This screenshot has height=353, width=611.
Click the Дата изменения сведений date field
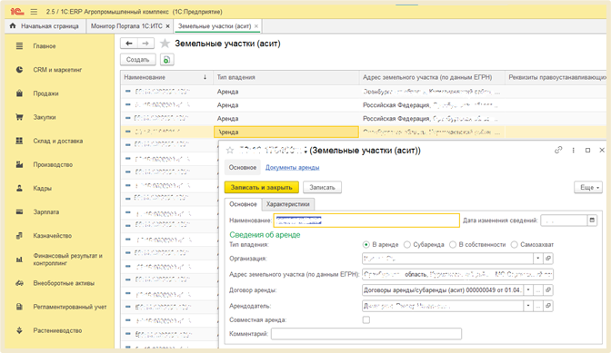pyautogui.click(x=564, y=221)
